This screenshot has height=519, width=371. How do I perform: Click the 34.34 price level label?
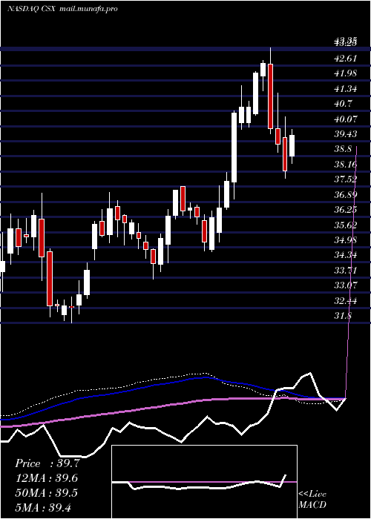pyautogui.click(x=346, y=255)
